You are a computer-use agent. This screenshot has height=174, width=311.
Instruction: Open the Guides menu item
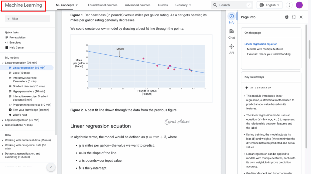[x=163, y=5]
